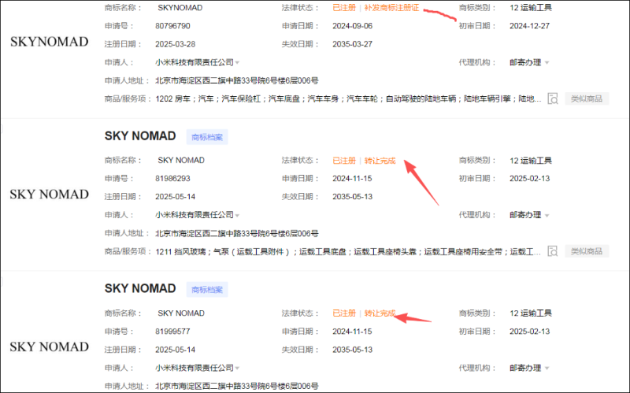The height and width of the screenshot is (393, 630).
Task: Click 转让完成 status of record 81986293
Action: pos(380,161)
